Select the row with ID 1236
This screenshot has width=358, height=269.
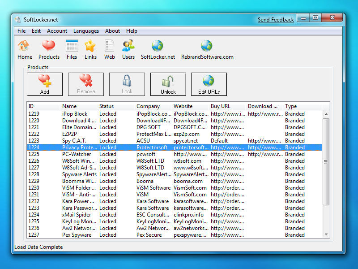pos(175,228)
